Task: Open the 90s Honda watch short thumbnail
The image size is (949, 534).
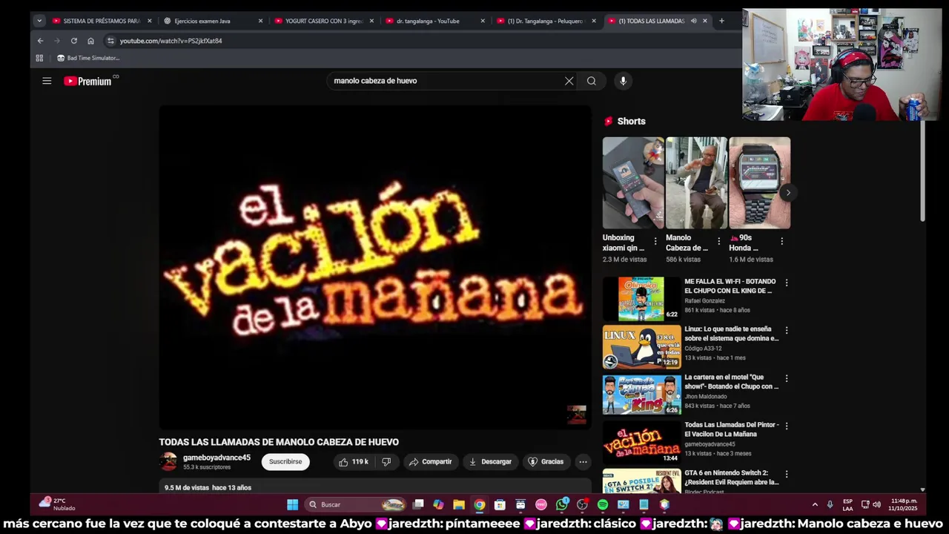Action: point(759,182)
